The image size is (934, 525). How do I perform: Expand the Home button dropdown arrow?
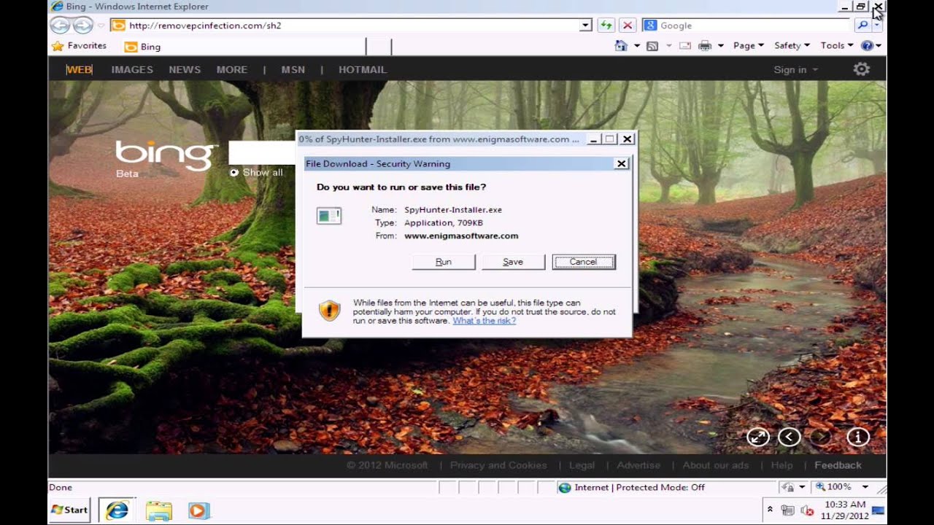coord(636,46)
